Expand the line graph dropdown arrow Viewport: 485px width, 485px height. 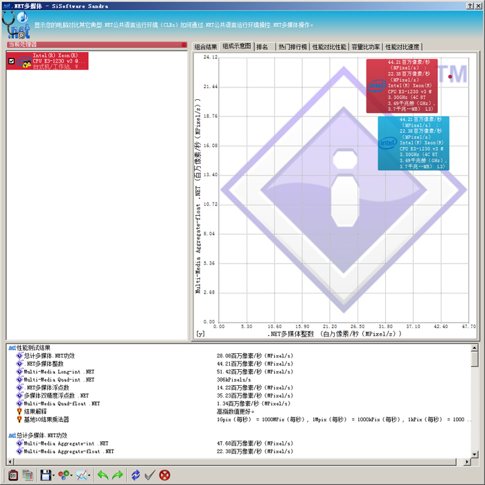(89, 475)
